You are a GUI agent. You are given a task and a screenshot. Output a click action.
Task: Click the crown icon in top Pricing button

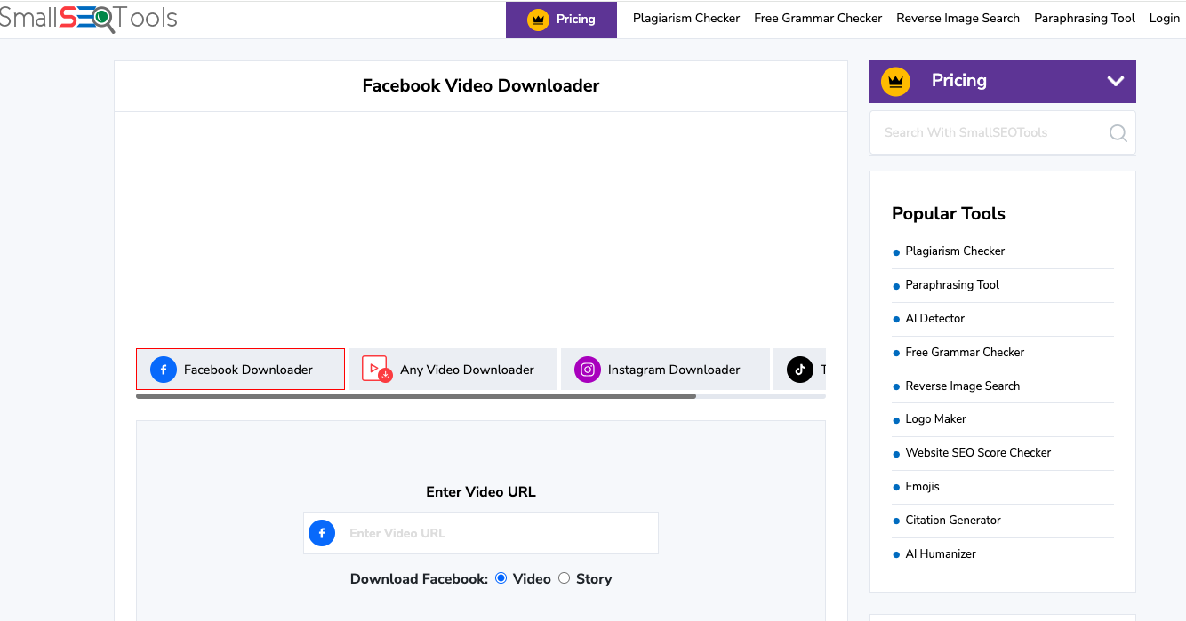538,20
